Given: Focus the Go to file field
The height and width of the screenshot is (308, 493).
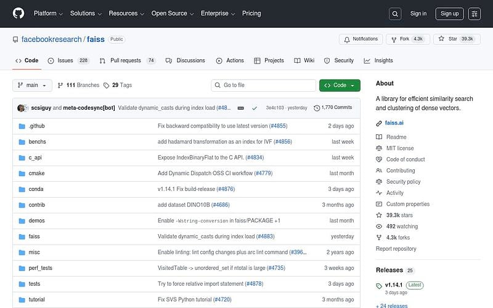Looking at the screenshot, I should [x=262, y=85].
